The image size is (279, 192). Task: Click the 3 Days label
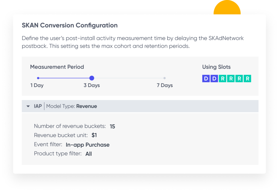click(92, 85)
